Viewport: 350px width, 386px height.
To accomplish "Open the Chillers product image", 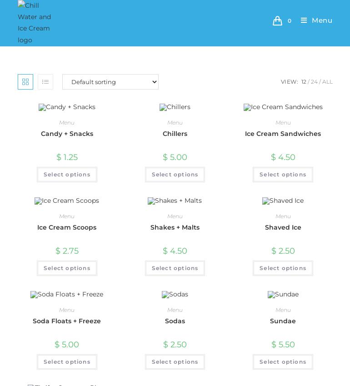I will [x=175, y=107].
